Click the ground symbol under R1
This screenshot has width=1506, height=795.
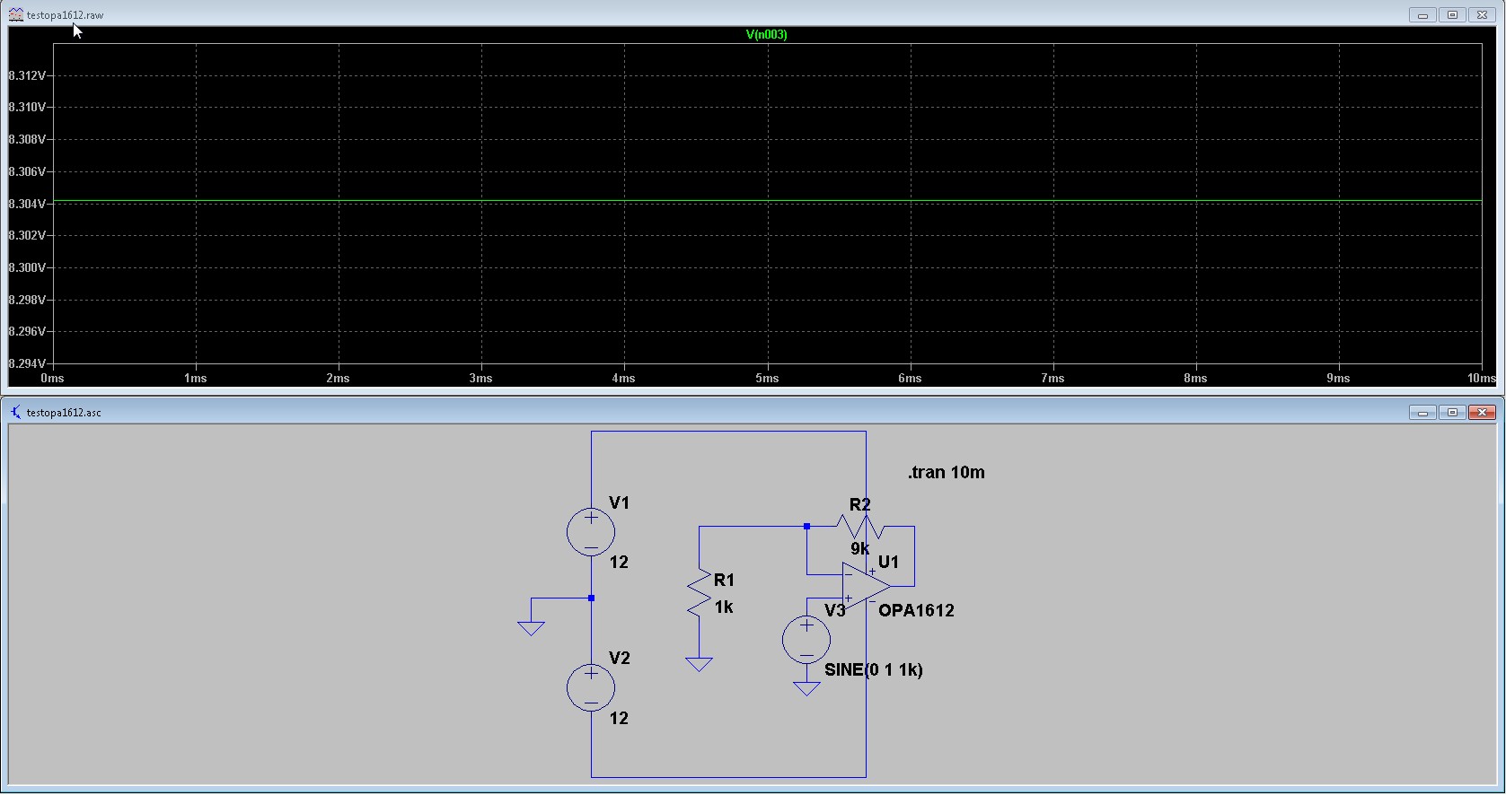point(699,664)
